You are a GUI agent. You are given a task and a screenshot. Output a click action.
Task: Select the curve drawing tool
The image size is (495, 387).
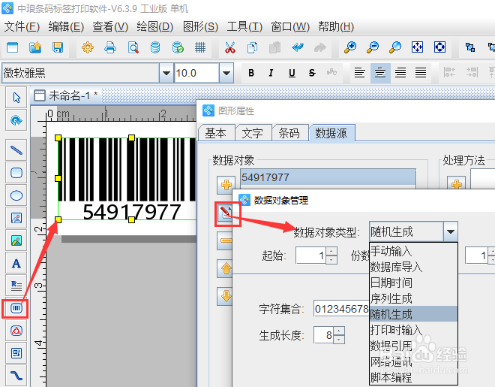click(x=16, y=376)
